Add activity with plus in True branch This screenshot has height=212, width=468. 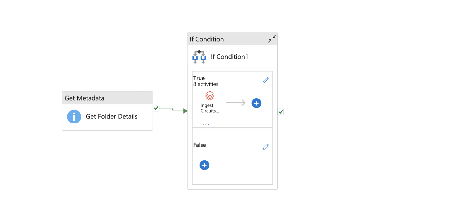pos(256,103)
